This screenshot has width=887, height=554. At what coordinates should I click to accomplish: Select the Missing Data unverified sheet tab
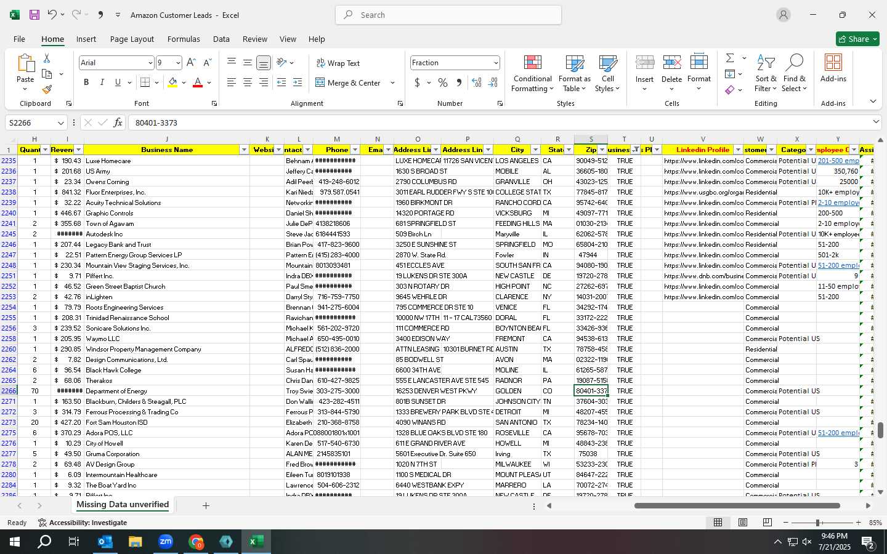(x=123, y=505)
